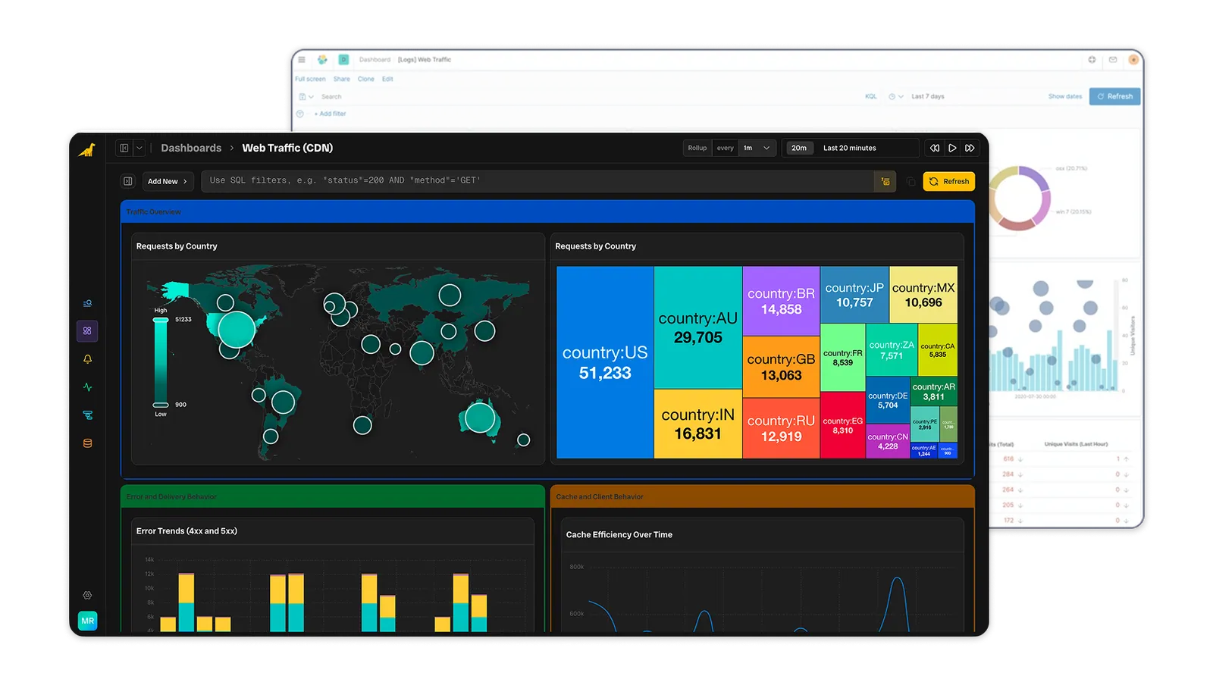Click Show dates in background window

[x=1065, y=96]
